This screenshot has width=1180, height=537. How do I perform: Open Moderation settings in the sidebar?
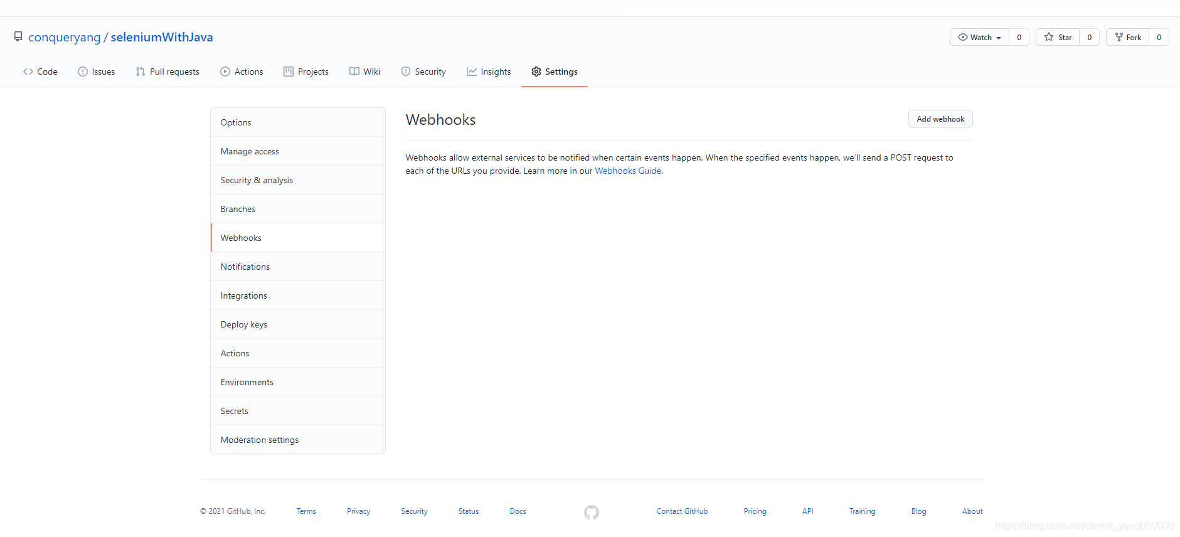pyautogui.click(x=298, y=440)
